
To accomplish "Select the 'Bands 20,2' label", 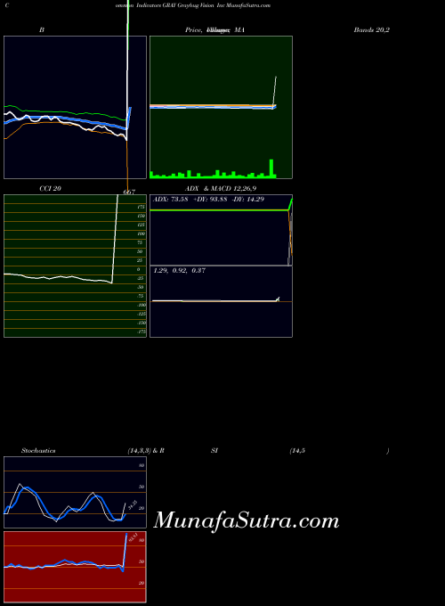I will (372, 29).
